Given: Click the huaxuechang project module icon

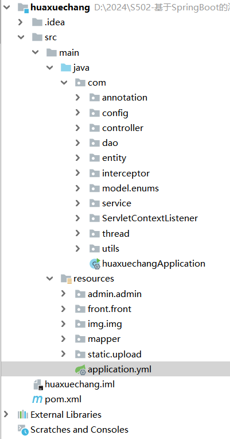Looking at the screenshot, I should click(23, 7).
